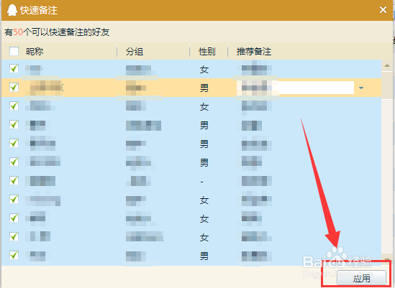Uncheck the first row's checkbox
The image size is (395, 288).
tap(14, 69)
